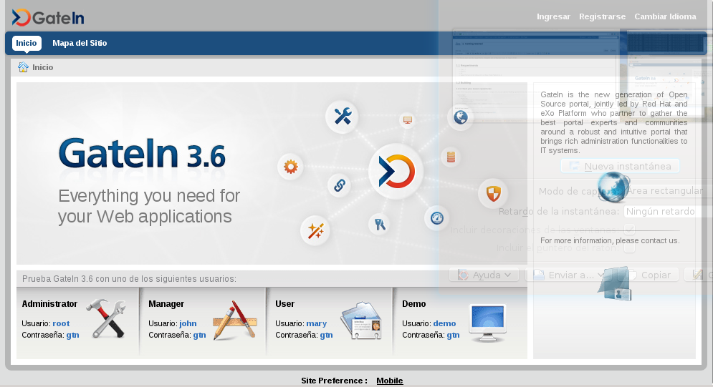The image size is (713, 387).
Task: Click the GateIn 3.6 banner title
Action: [142, 154]
